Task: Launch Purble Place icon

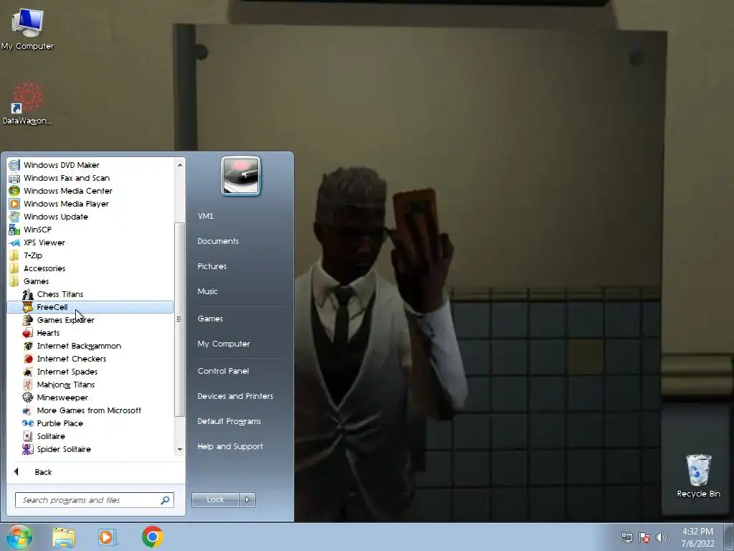Action: (28, 423)
